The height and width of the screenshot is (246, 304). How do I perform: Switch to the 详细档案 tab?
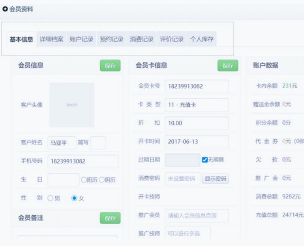point(52,39)
